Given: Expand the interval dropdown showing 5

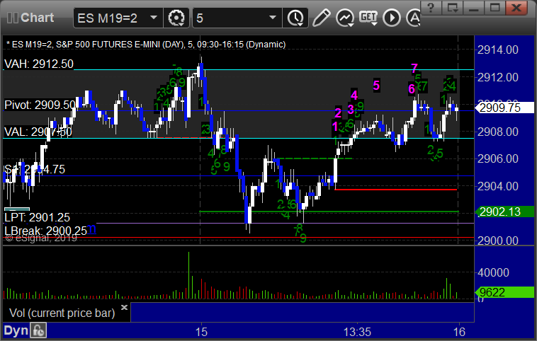Looking at the screenshot, I should point(273,18).
